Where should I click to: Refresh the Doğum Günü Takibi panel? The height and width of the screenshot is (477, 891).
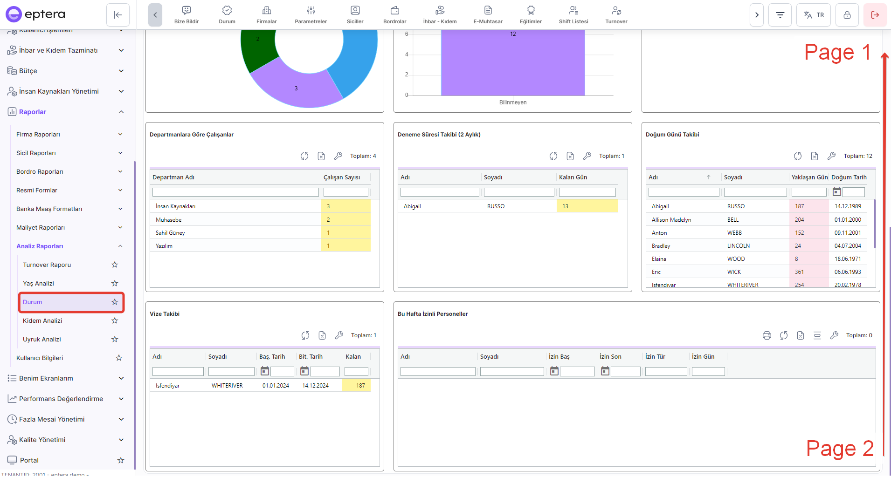[797, 156]
